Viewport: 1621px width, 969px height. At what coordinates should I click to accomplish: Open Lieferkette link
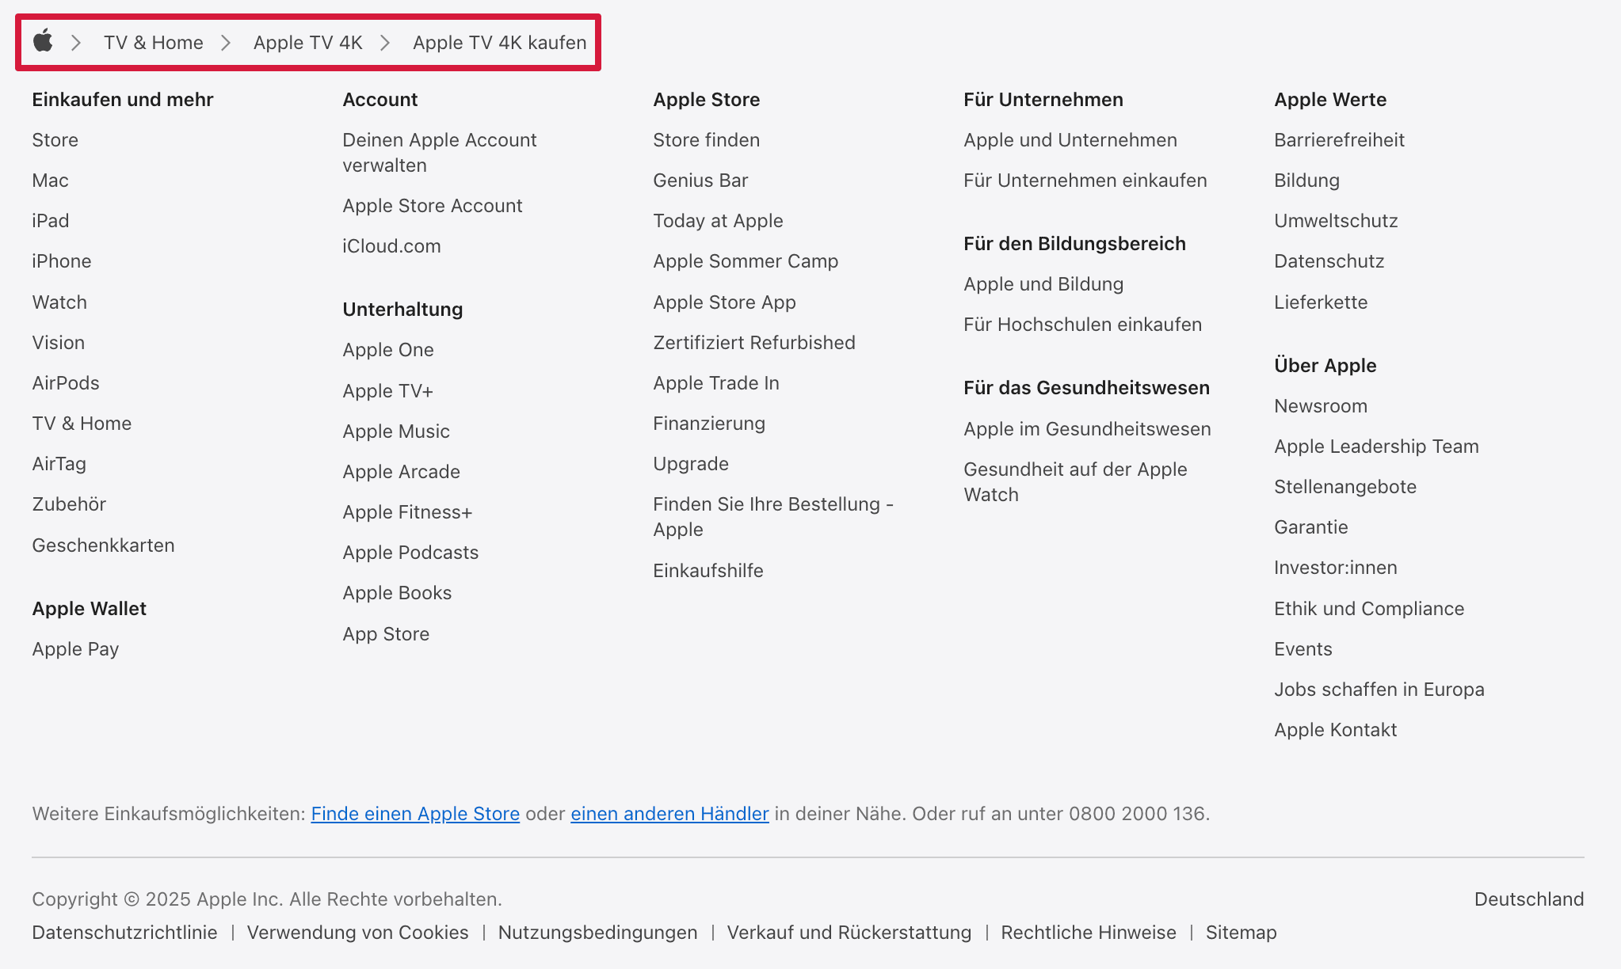(x=1322, y=302)
